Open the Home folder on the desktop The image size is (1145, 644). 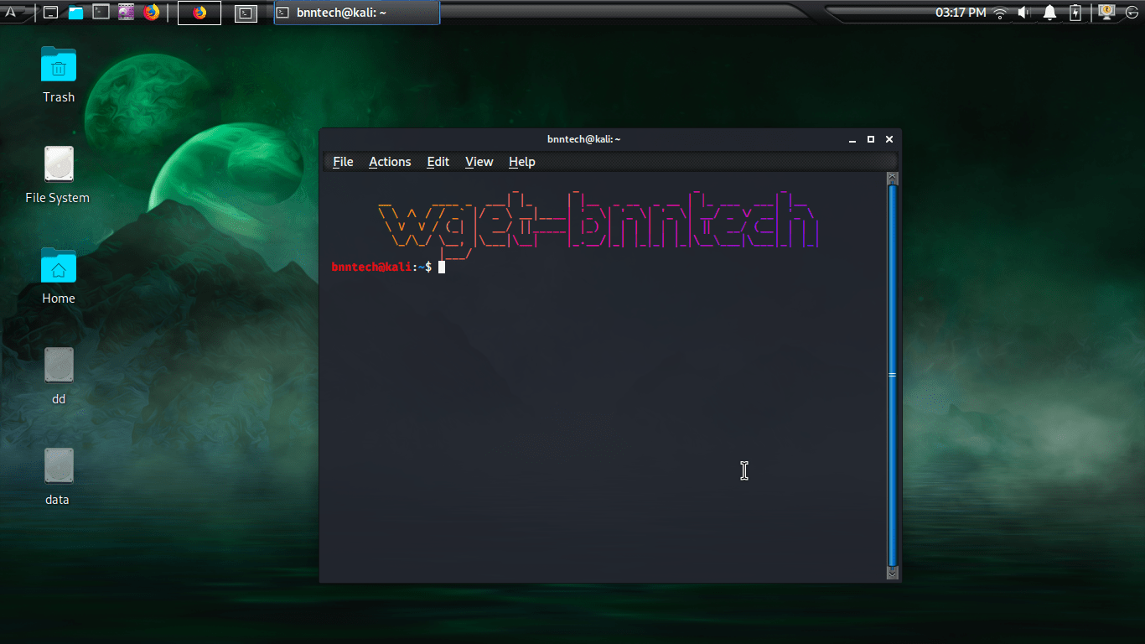58,268
